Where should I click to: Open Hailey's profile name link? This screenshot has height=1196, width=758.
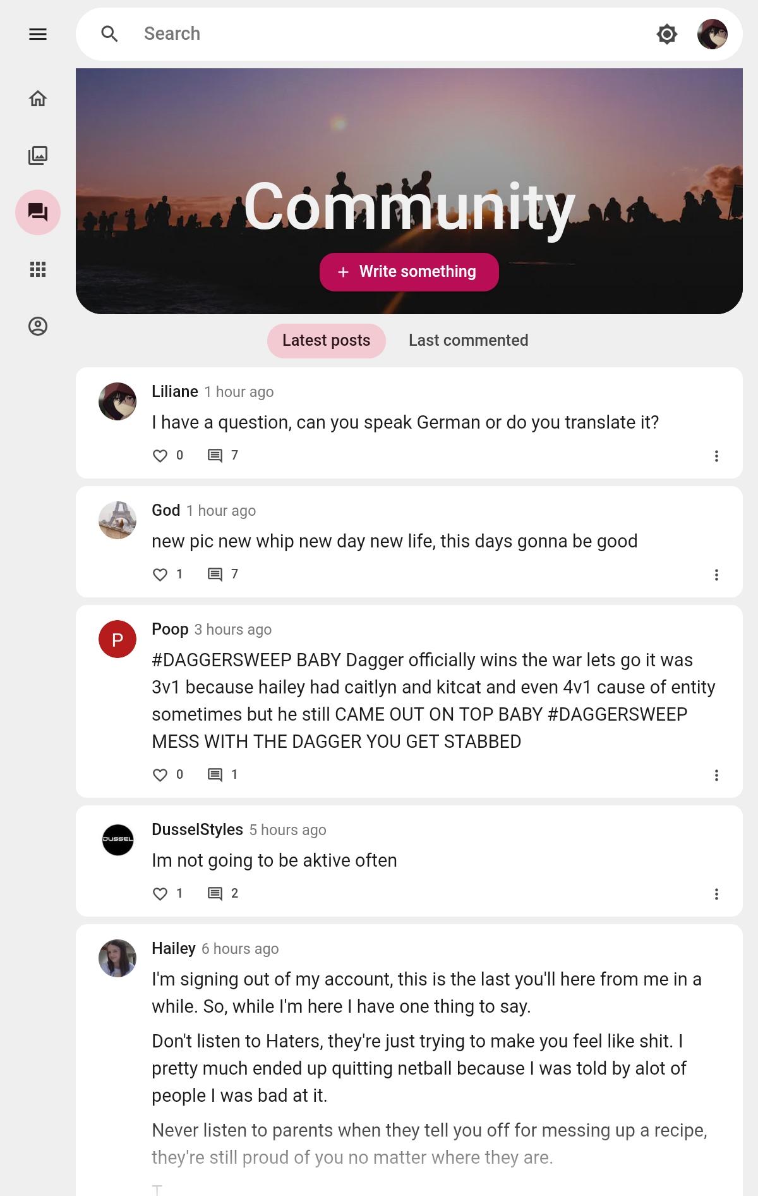click(x=174, y=948)
